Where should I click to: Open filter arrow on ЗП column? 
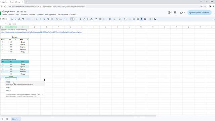tap(15, 40)
